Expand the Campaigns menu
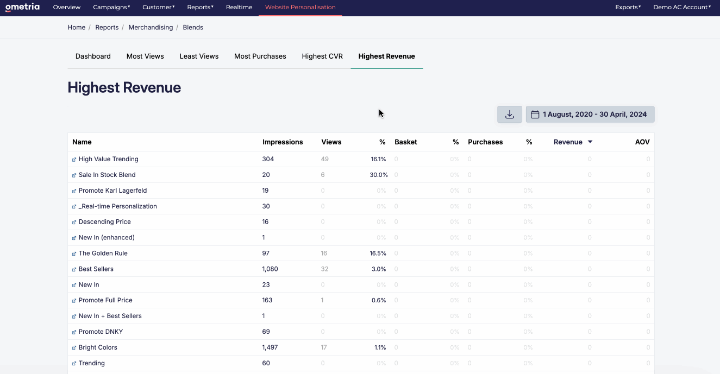This screenshot has width=720, height=374. pyautogui.click(x=111, y=7)
